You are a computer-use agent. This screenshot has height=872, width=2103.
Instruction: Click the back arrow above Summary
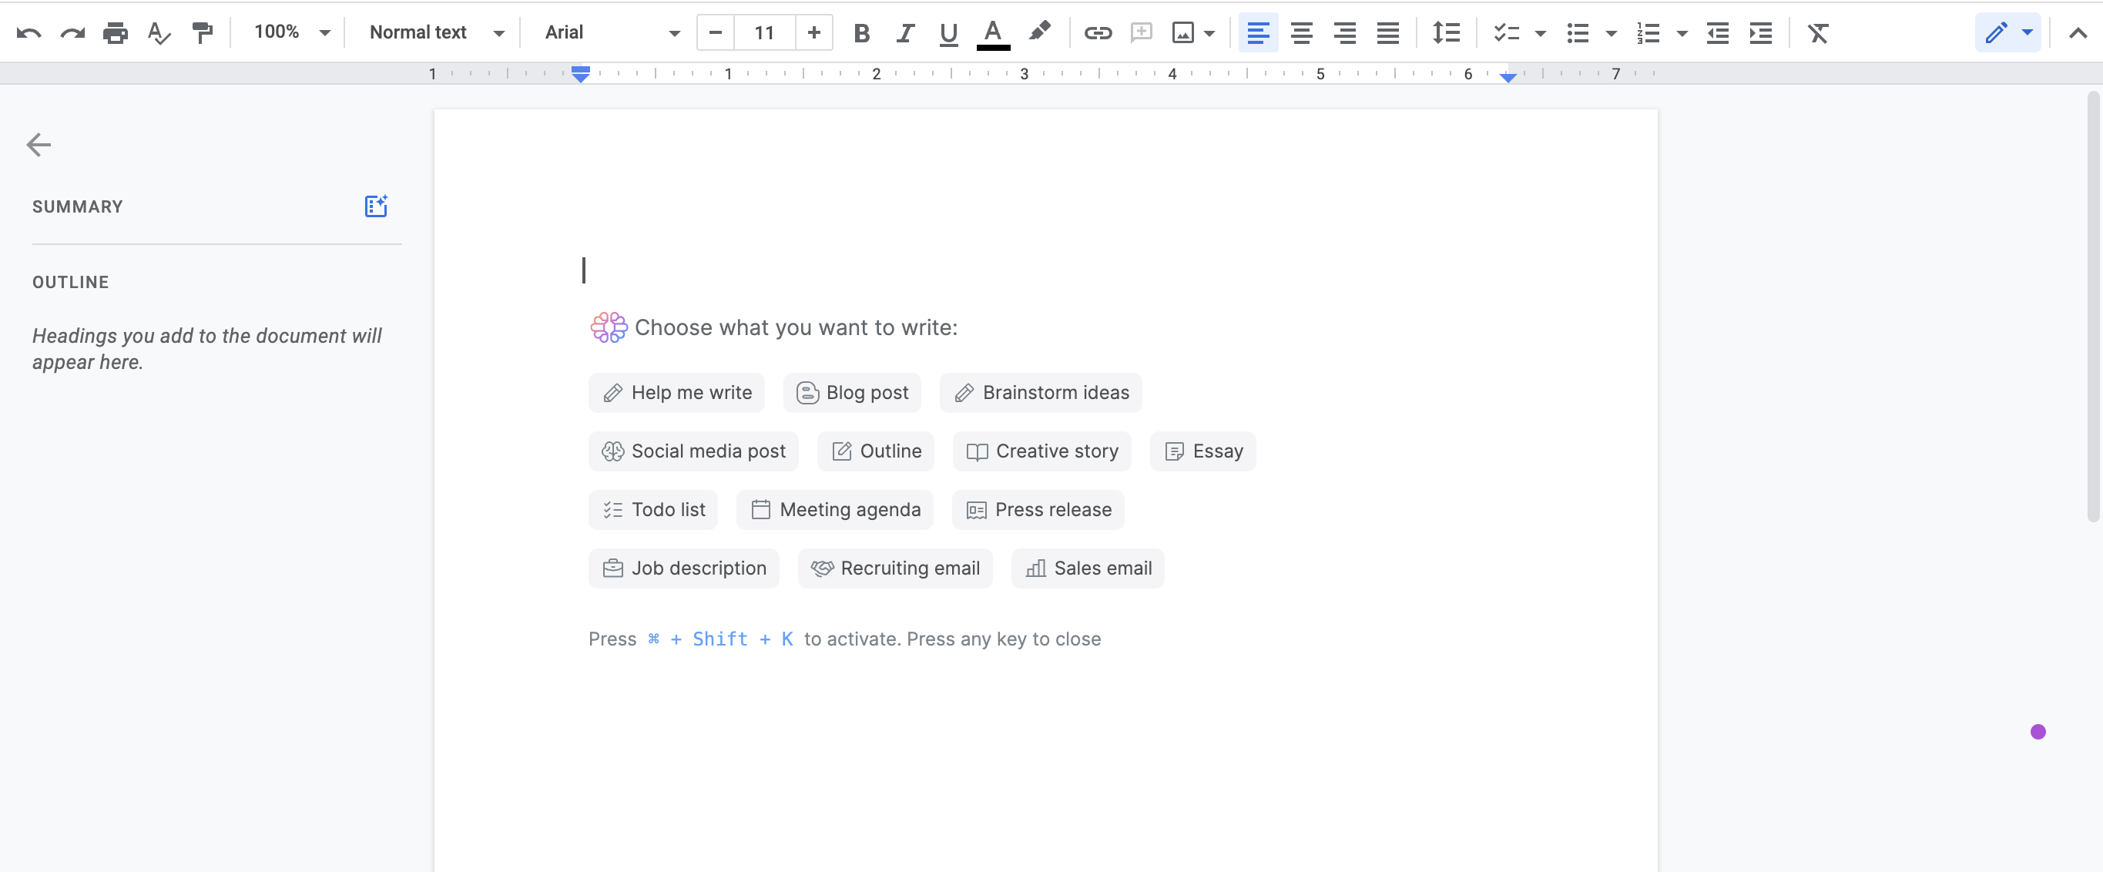(x=39, y=145)
